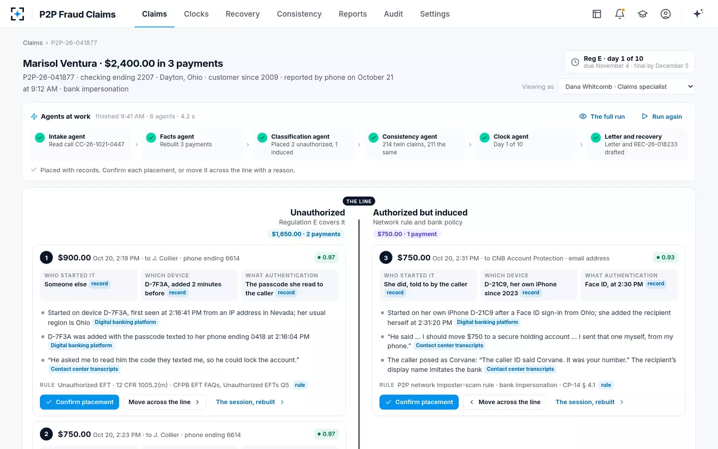Move payment 3 across the line

click(x=505, y=402)
